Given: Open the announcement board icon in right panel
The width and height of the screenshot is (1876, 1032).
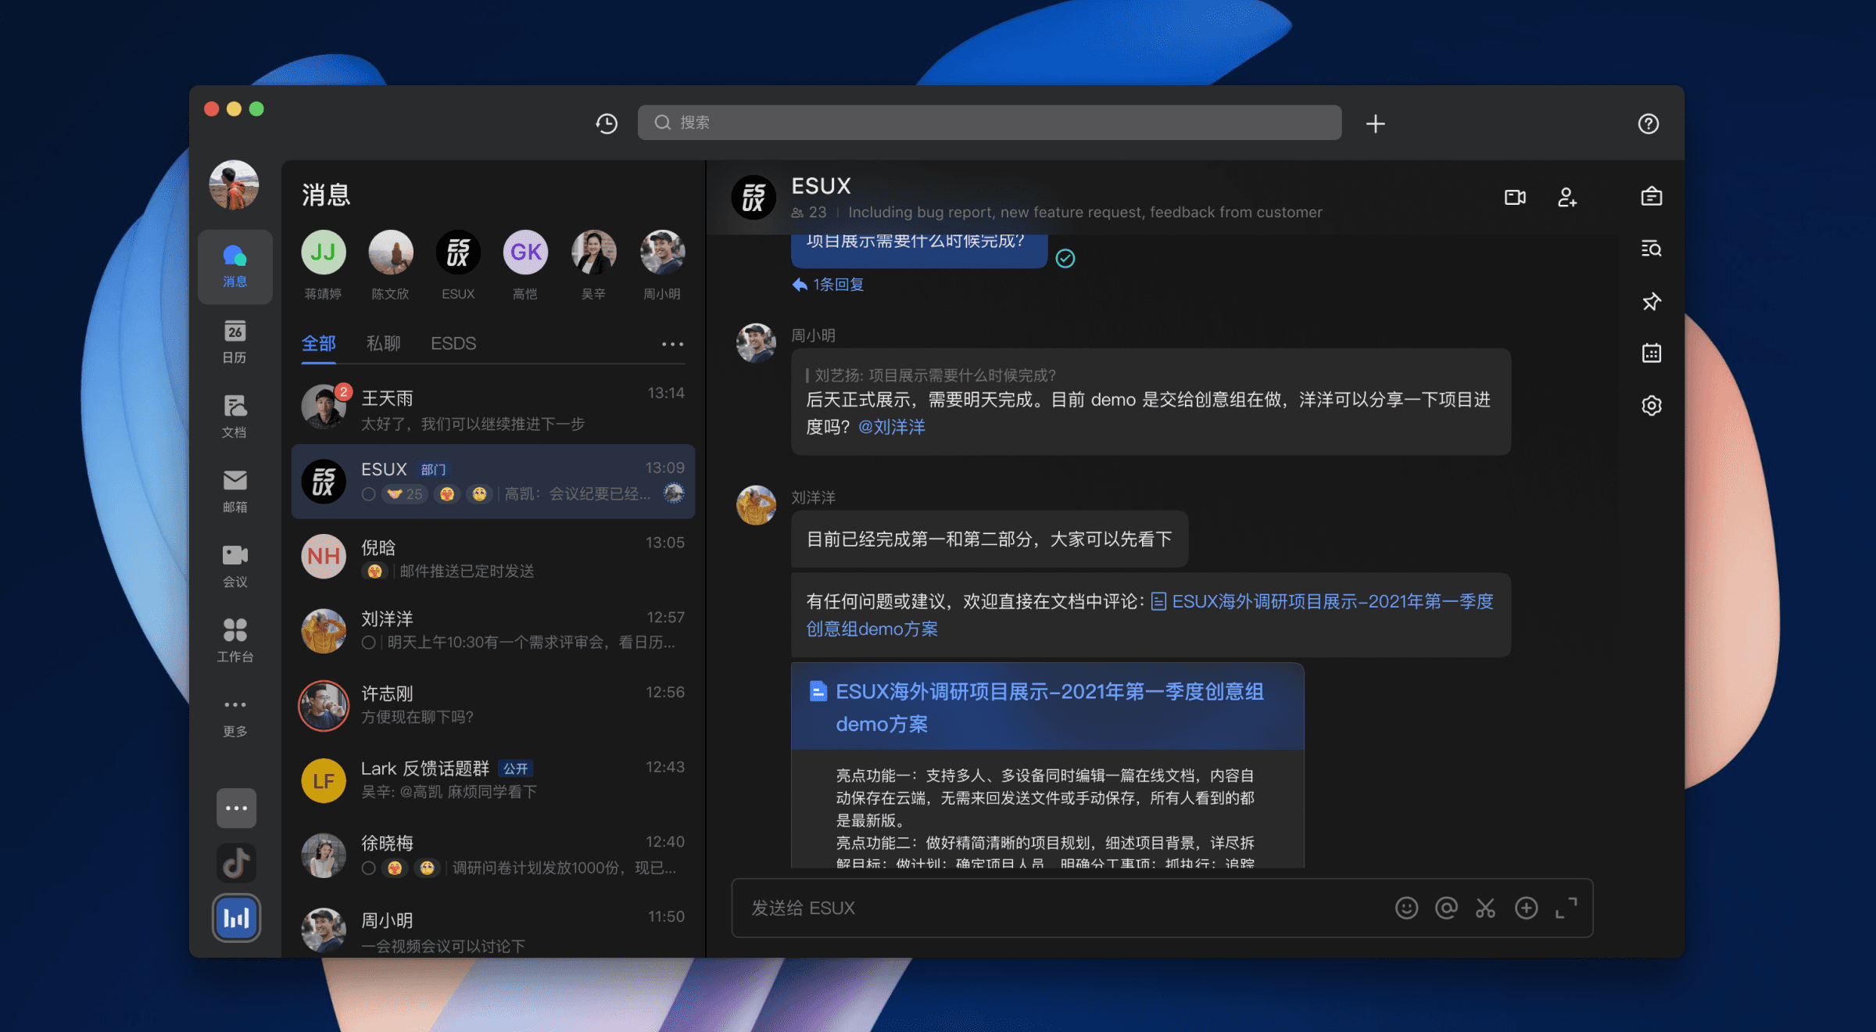Looking at the screenshot, I should [1652, 196].
